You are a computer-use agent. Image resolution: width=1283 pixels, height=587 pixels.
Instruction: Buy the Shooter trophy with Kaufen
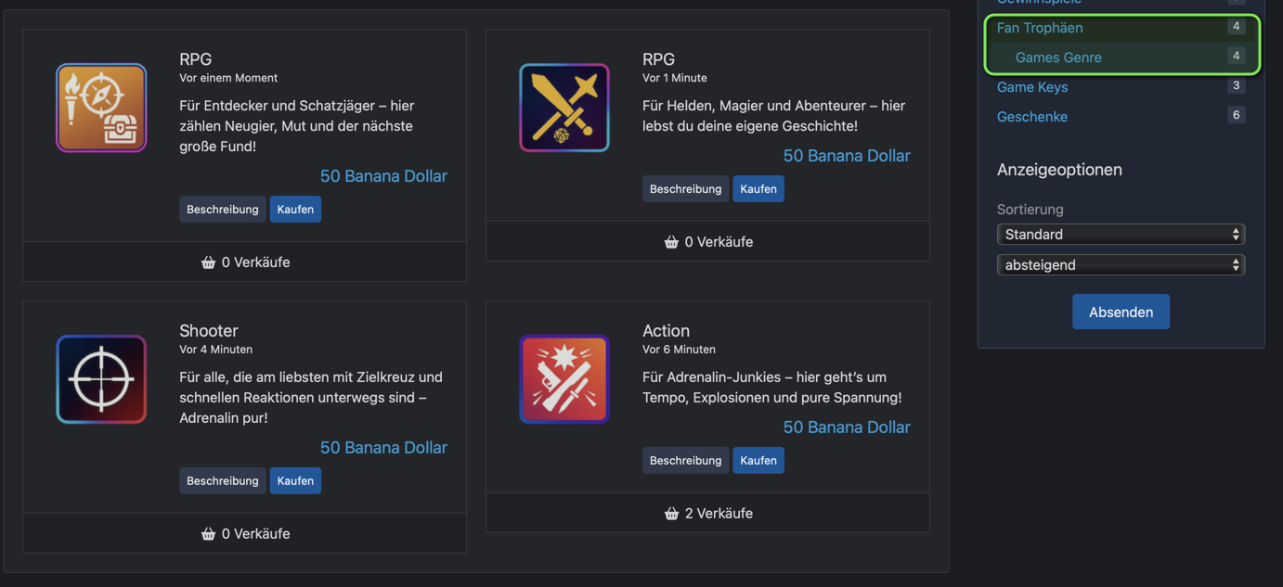click(295, 481)
